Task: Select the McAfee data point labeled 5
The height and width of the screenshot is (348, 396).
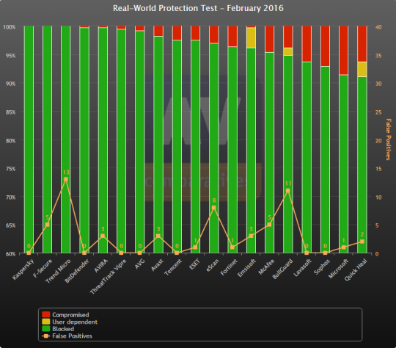Action: point(269,225)
